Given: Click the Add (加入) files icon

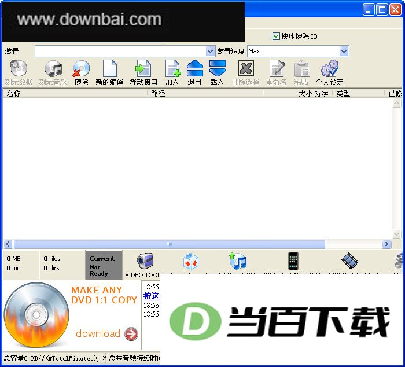Looking at the screenshot, I should [x=172, y=69].
